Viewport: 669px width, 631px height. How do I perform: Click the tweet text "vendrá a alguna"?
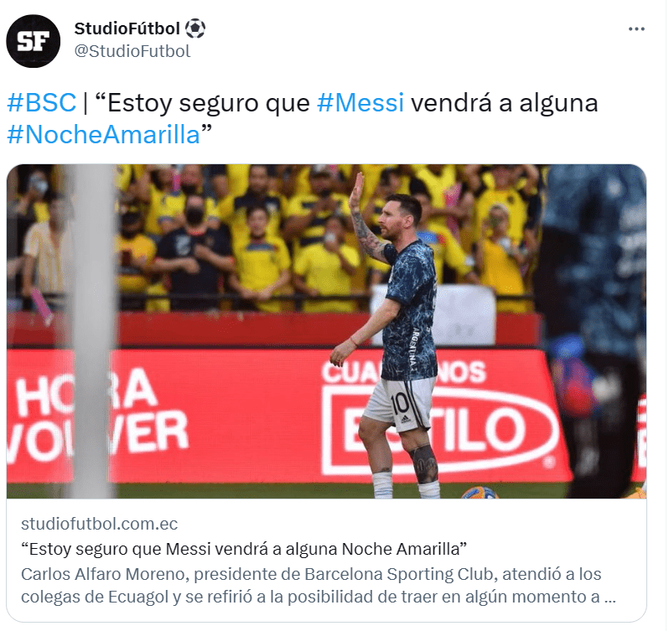505,103
